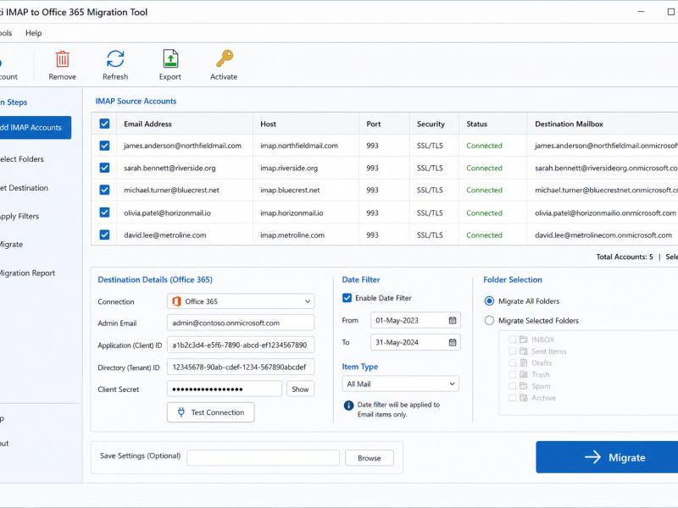The width and height of the screenshot is (678, 508).
Task: Uncheck olivia.patel account row checkbox
Action: coord(104,213)
